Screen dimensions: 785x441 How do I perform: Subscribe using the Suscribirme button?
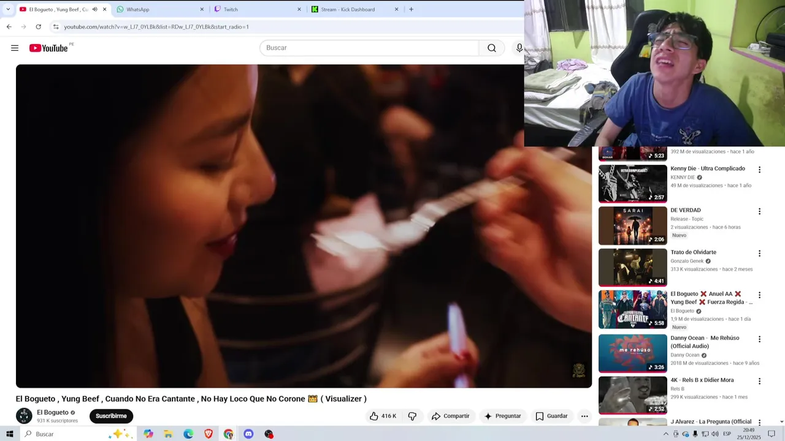point(111,416)
